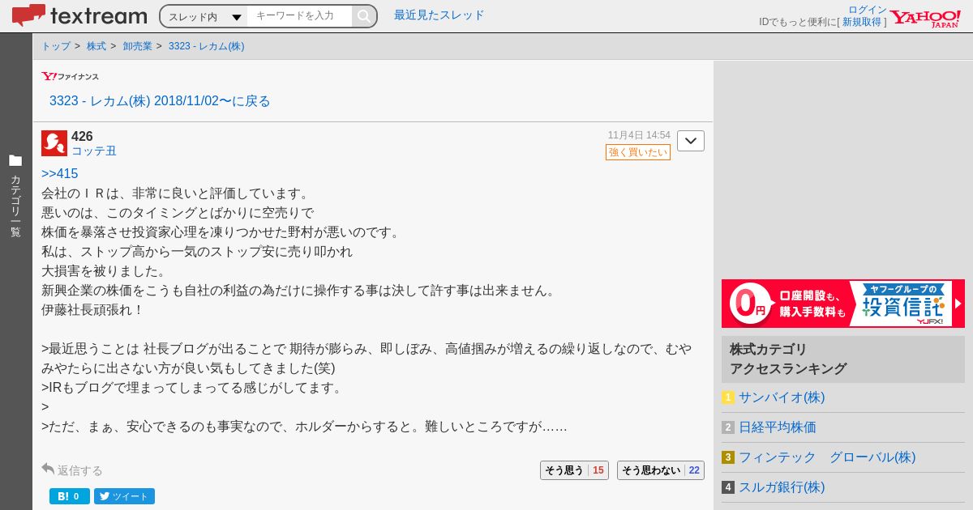Share via Hatena B! bookmark button

pyautogui.click(x=70, y=496)
